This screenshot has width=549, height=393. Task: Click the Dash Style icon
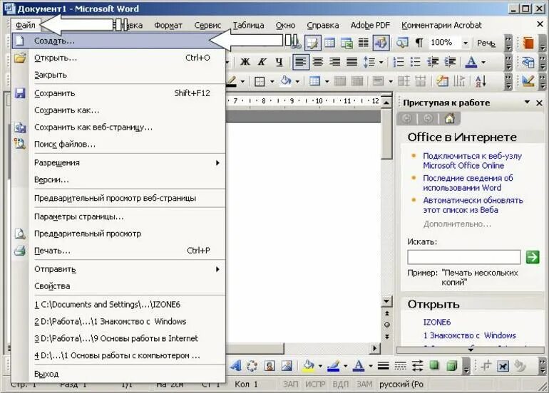click(400, 366)
